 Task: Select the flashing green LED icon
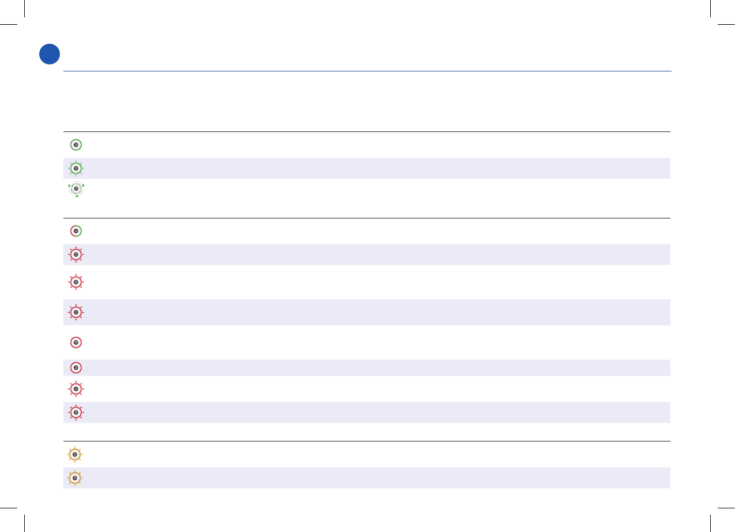(76, 168)
